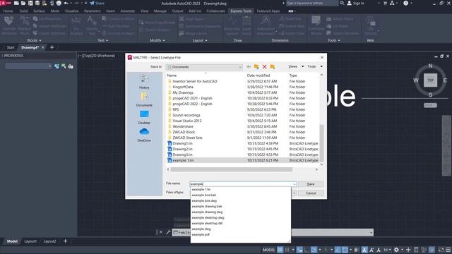Click the new drawing tab plus button
452x254 pixels.
52,47
